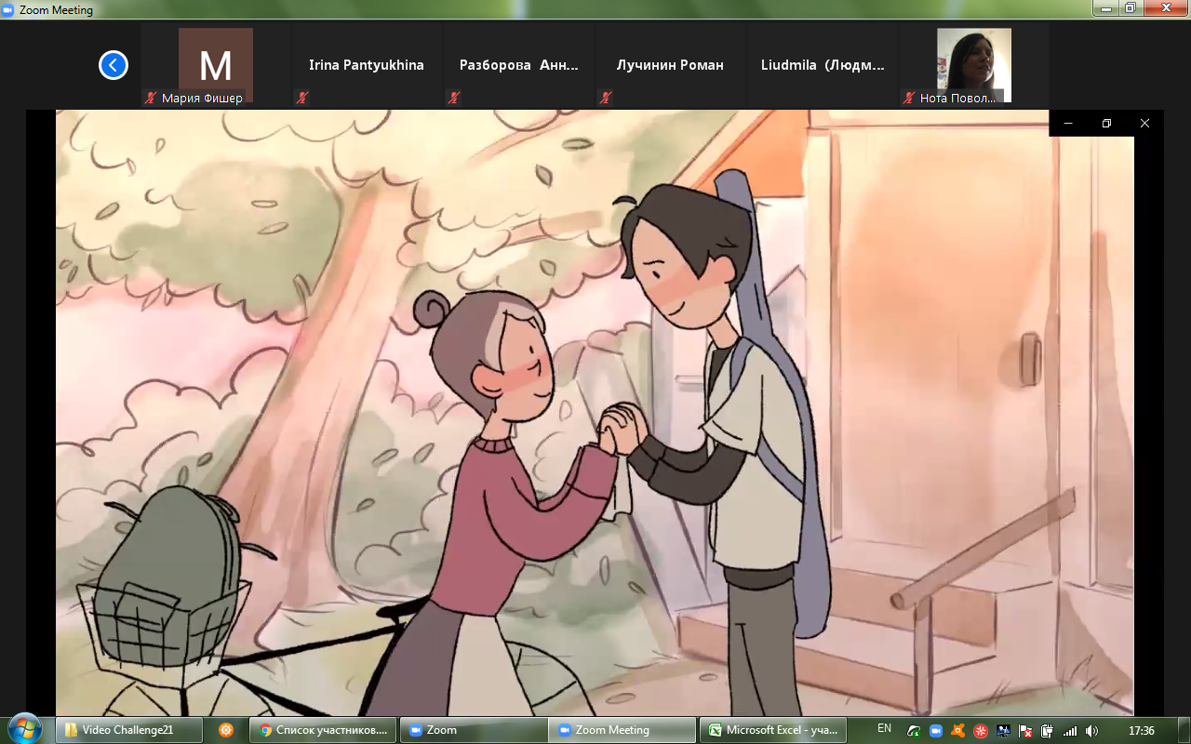
Task: Open Video Challenge21 folder in taskbar
Action: pyautogui.click(x=127, y=730)
